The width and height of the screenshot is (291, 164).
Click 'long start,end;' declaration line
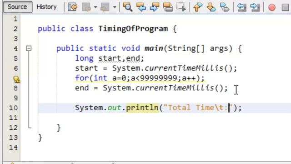click(x=110, y=58)
